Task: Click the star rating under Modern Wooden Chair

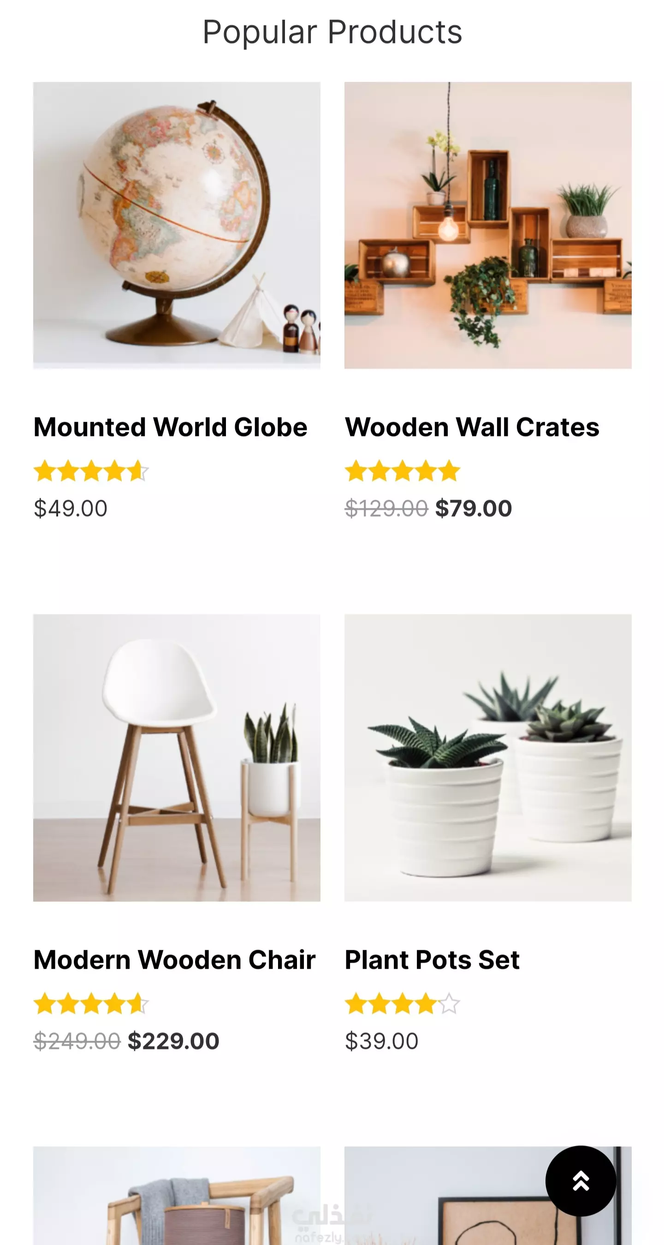Action: click(91, 1004)
